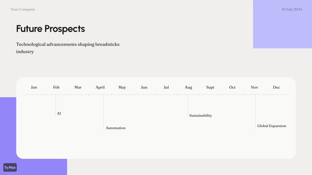Click the April month label

(x=100, y=87)
